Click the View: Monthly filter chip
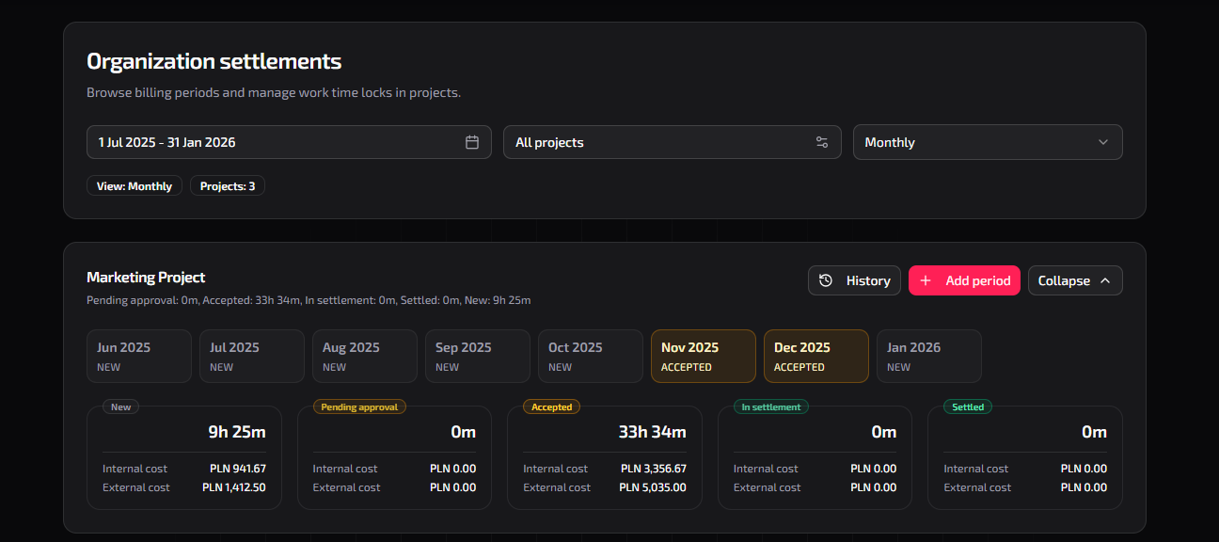This screenshot has width=1219, height=542. click(x=135, y=186)
